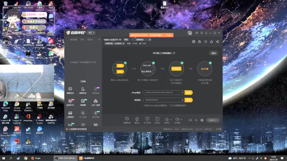
Task: Open the danmaku assistant tool in the toolbox
Action: coord(70,90)
